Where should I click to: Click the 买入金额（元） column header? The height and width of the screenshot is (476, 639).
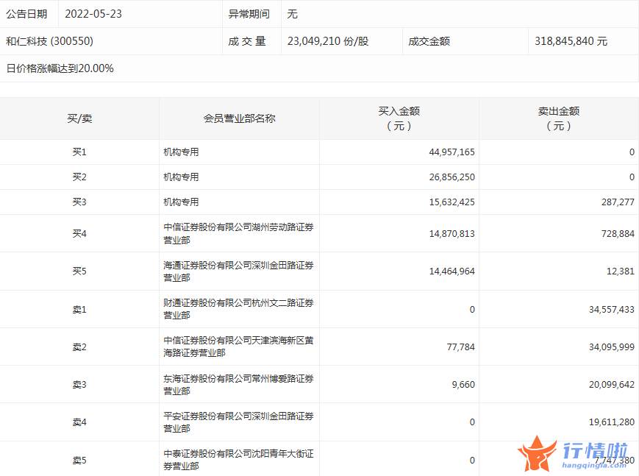coord(399,118)
